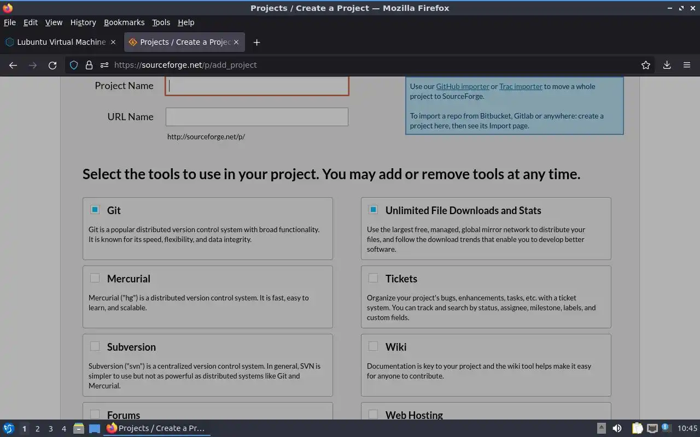
Task: Switch to workspace 2
Action: [37, 429]
